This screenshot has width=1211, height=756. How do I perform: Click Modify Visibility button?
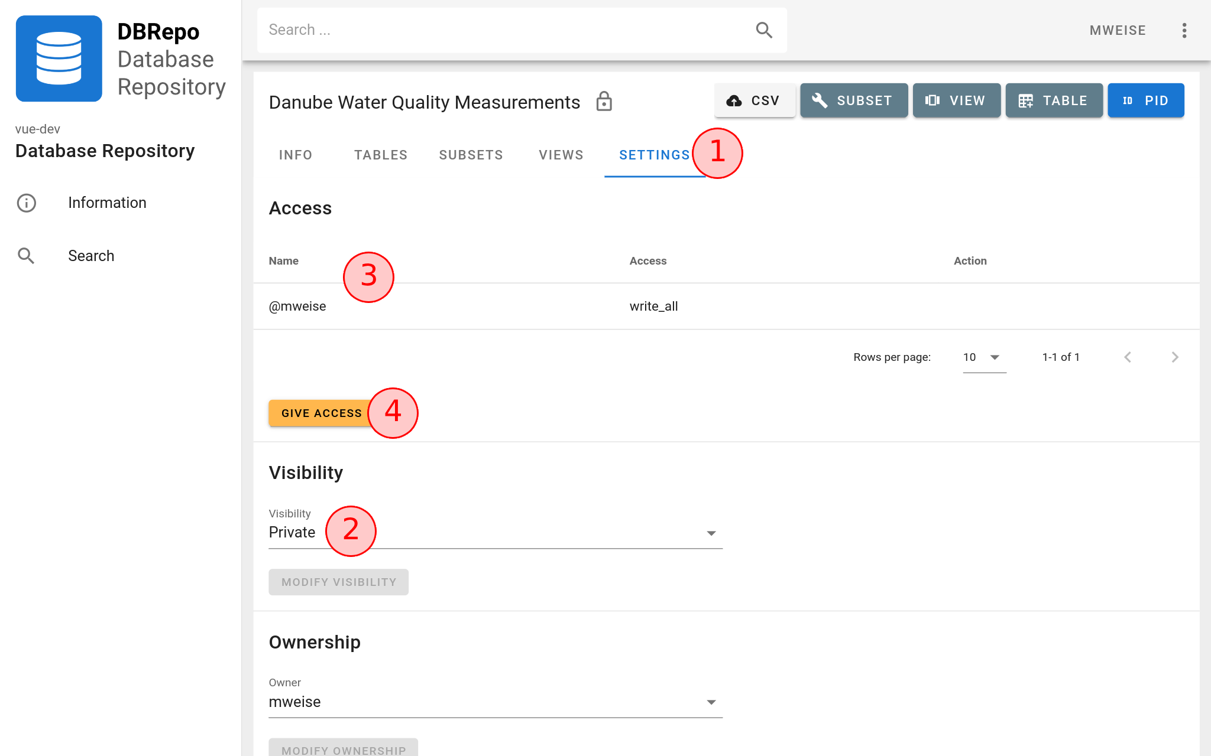point(338,582)
